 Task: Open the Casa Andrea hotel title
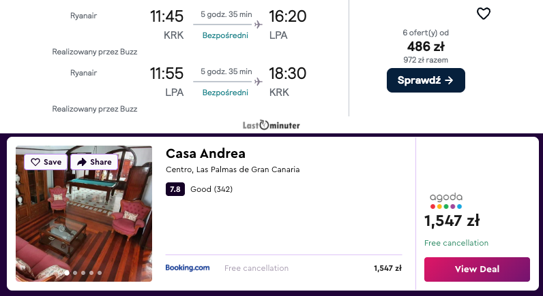click(205, 153)
